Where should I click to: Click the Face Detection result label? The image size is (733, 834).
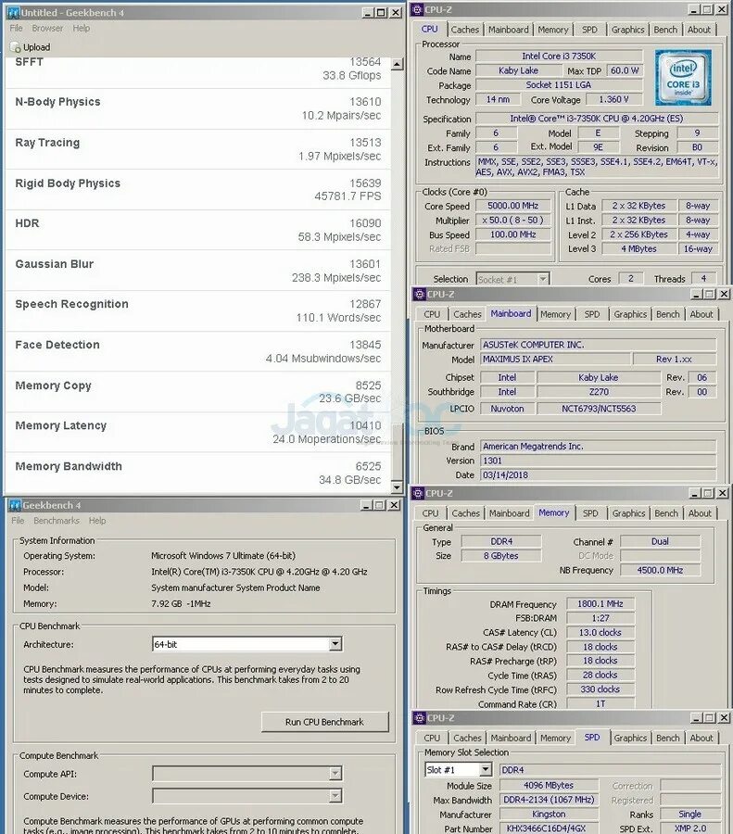click(x=57, y=345)
